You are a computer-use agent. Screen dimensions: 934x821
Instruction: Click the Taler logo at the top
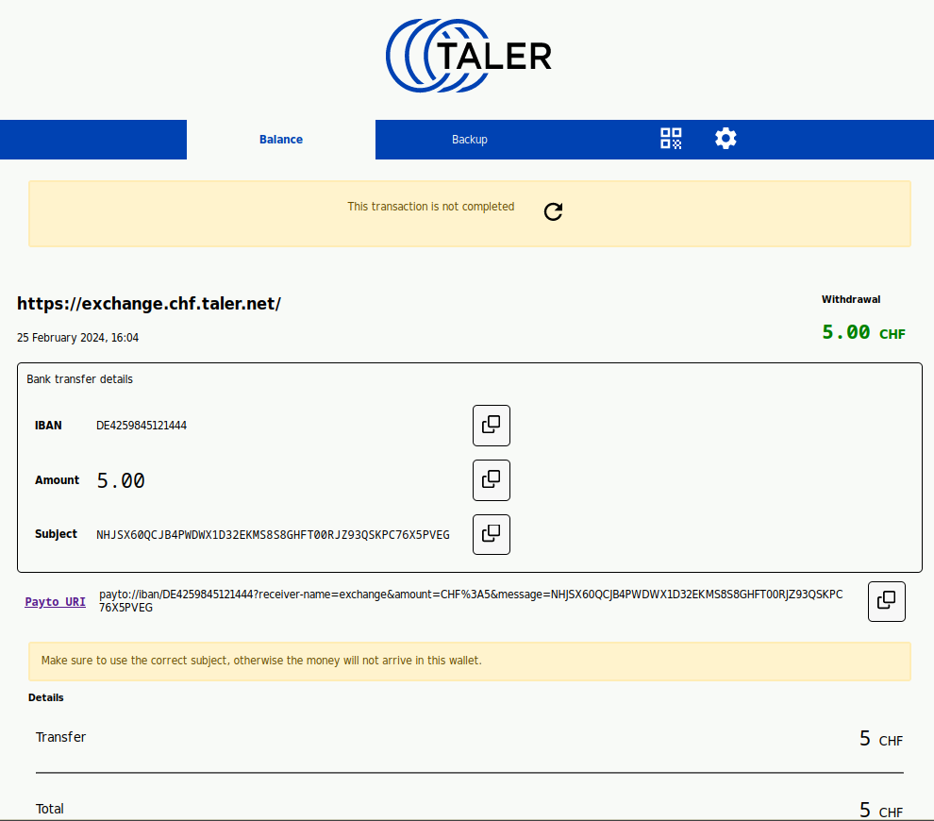click(x=467, y=55)
